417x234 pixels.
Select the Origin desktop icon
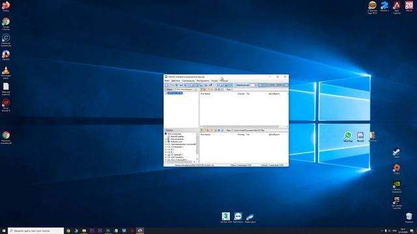397,169
